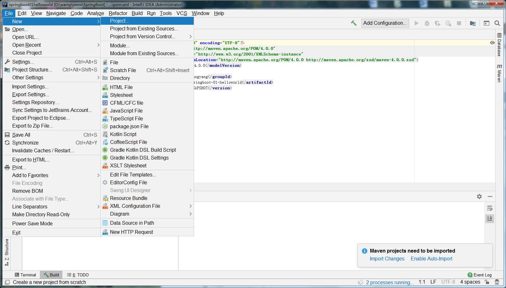This screenshot has height=288, width=506.
Task: Select Module menu entry
Action: [147, 45]
